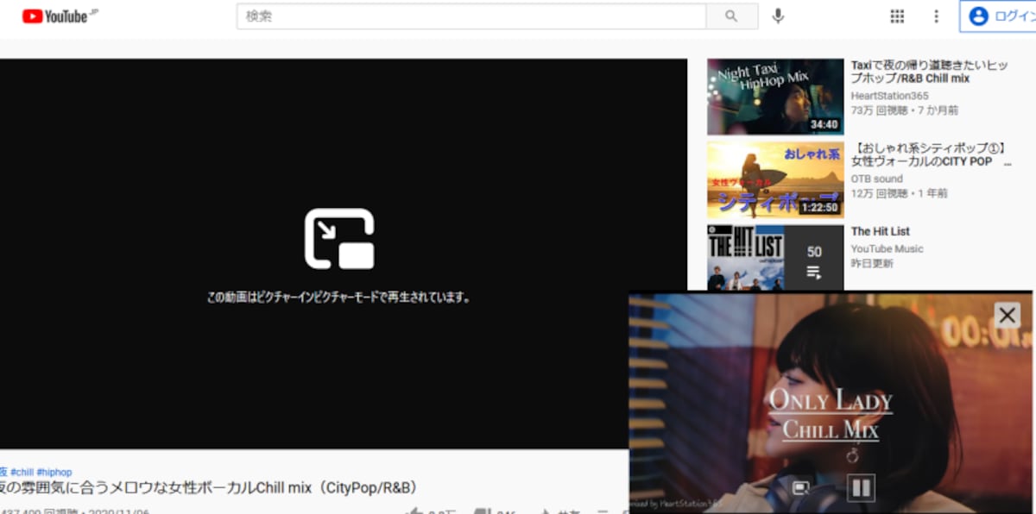Close the picture-in-picture window
The image size is (1036, 514).
pos(1007,315)
